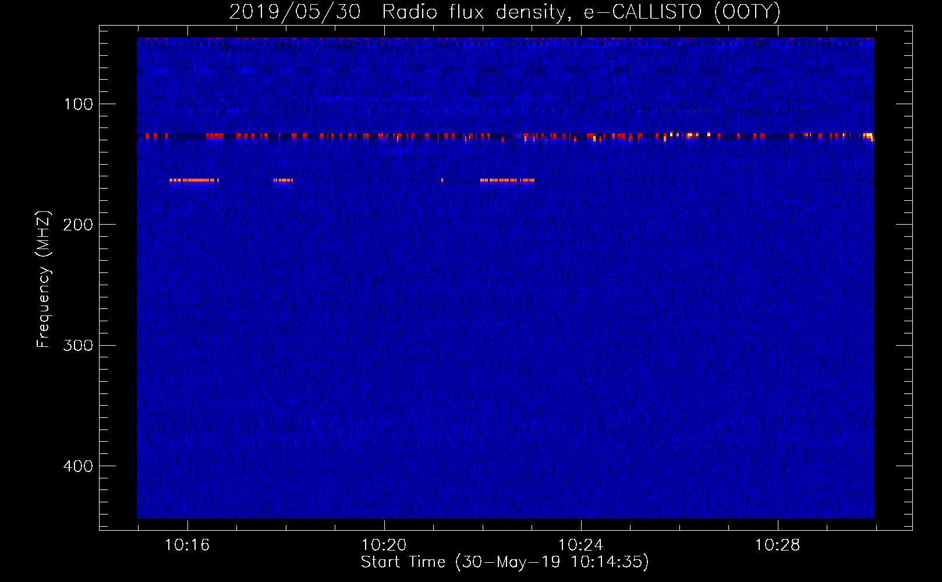This screenshot has width=942, height=582.
Task: Click the 'Start Time (30-May-19 10:14:35)' axis label
Action: tap(505, 562)
